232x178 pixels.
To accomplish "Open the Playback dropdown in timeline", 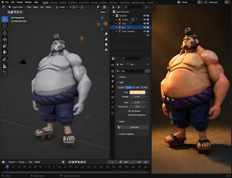I will pos(13,162).
